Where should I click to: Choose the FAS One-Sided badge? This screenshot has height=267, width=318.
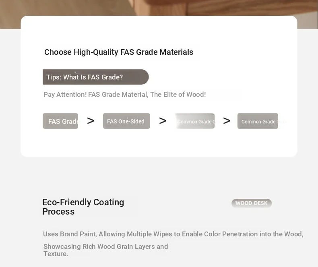[x=126, y=121]
